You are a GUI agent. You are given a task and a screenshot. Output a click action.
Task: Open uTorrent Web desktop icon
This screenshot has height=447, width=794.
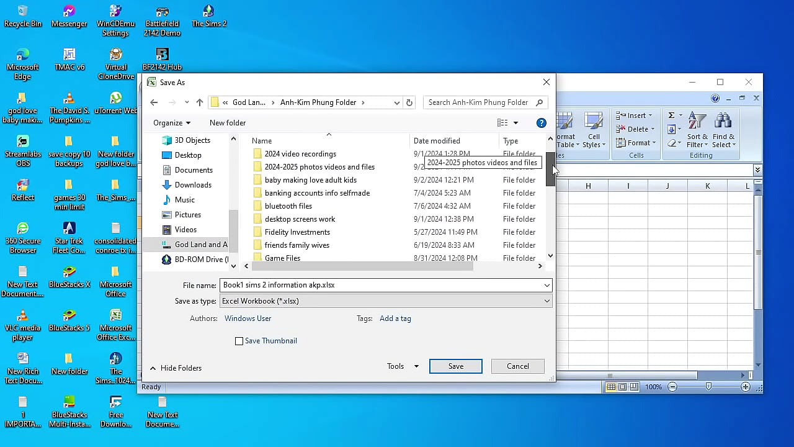[116, 104]
